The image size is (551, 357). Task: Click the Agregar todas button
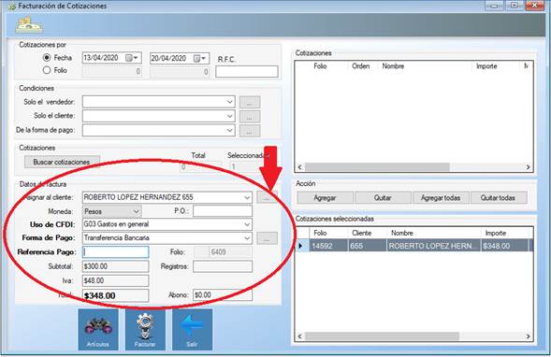(x=441, y=197)
